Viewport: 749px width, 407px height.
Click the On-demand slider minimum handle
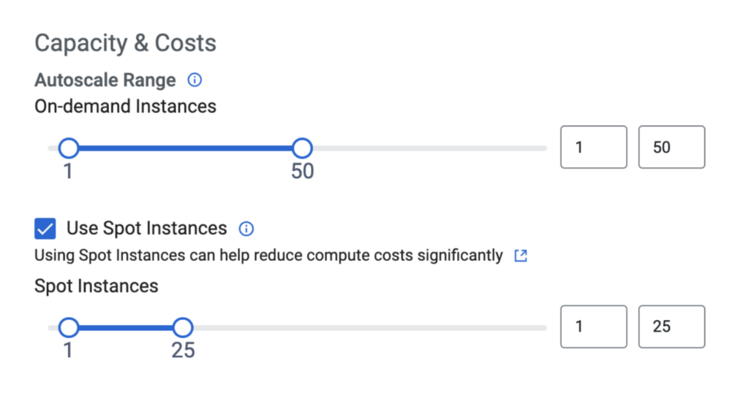[69, 148]
